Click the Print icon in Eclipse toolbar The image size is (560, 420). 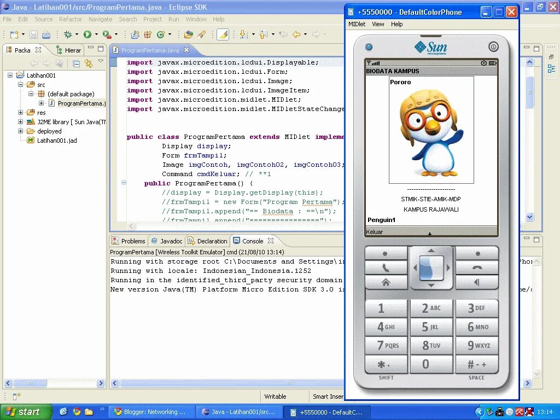click(x=46, y=34)
